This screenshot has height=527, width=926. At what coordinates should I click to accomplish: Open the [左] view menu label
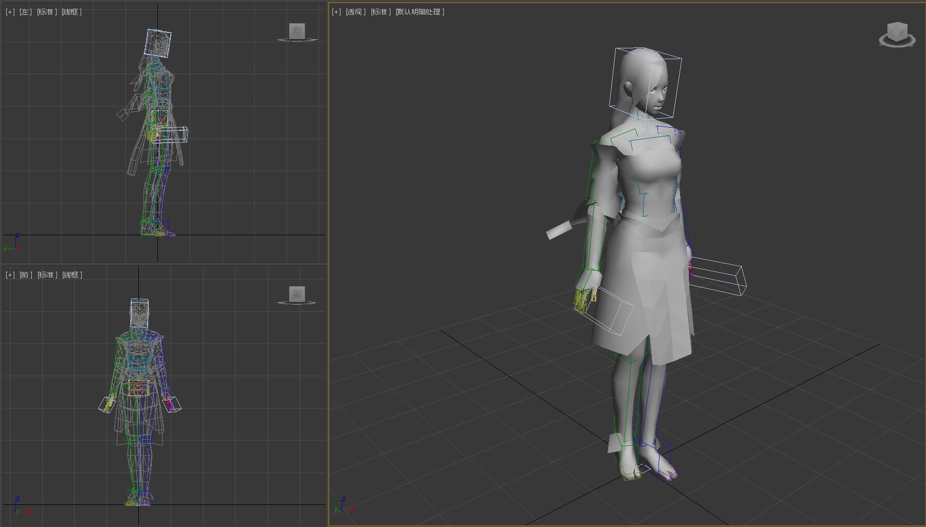25,12
